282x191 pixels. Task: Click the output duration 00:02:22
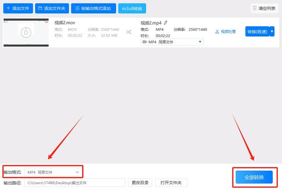163,36
